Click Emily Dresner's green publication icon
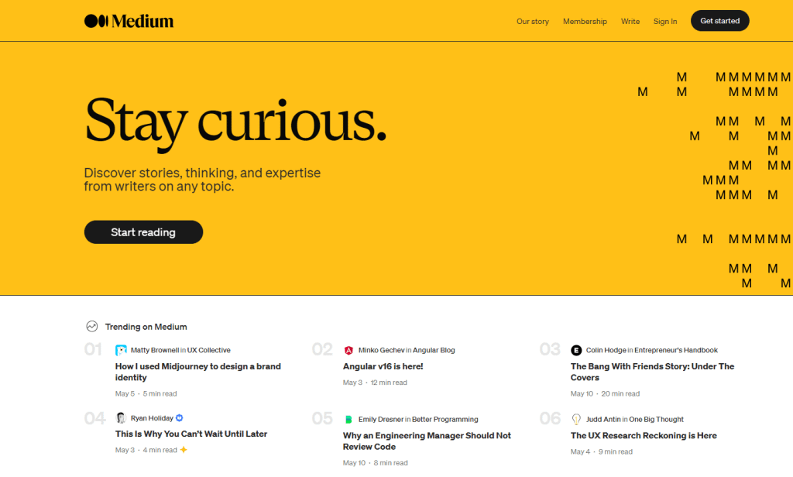Image resolution: width=793 pixels, height=477 pixels. 348,419
